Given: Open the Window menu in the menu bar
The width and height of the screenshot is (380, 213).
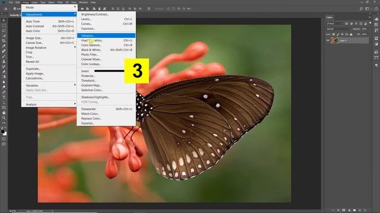Looking at the screenshot, I should [x=83, y=2].
